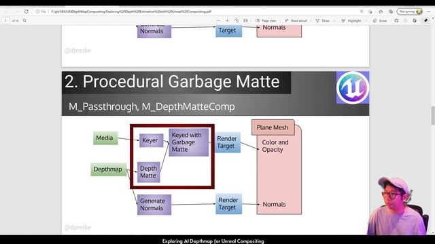Pin the PDF toolbar
This screenshot has width=435, height=244.
[x=426, y=20]
